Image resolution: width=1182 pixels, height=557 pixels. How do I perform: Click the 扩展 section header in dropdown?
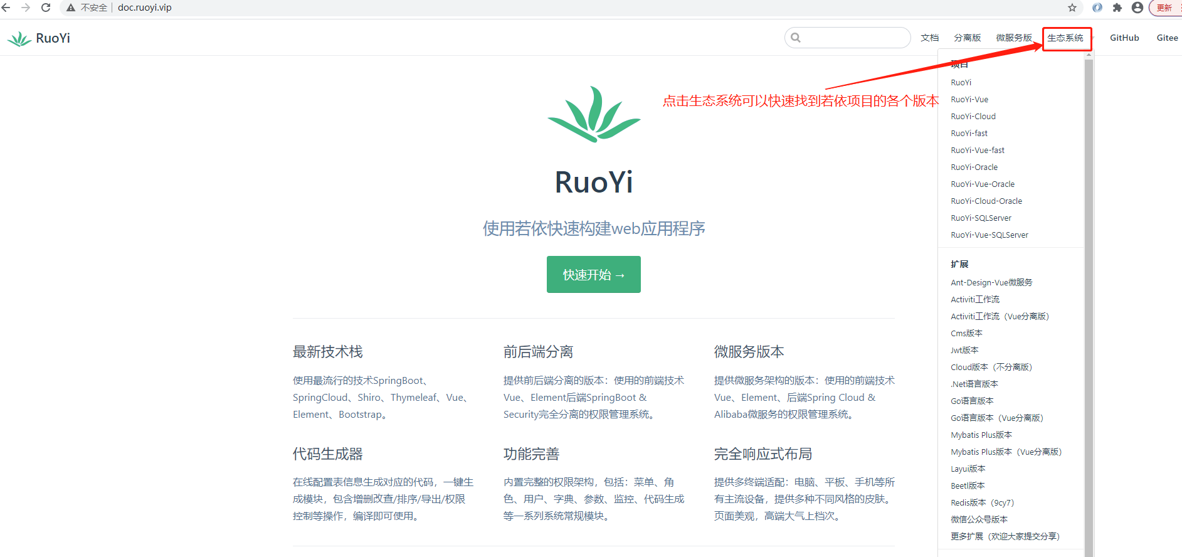point(959,264)
